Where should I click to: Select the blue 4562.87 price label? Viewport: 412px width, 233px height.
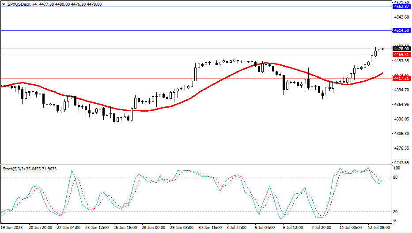pos(401,7)
